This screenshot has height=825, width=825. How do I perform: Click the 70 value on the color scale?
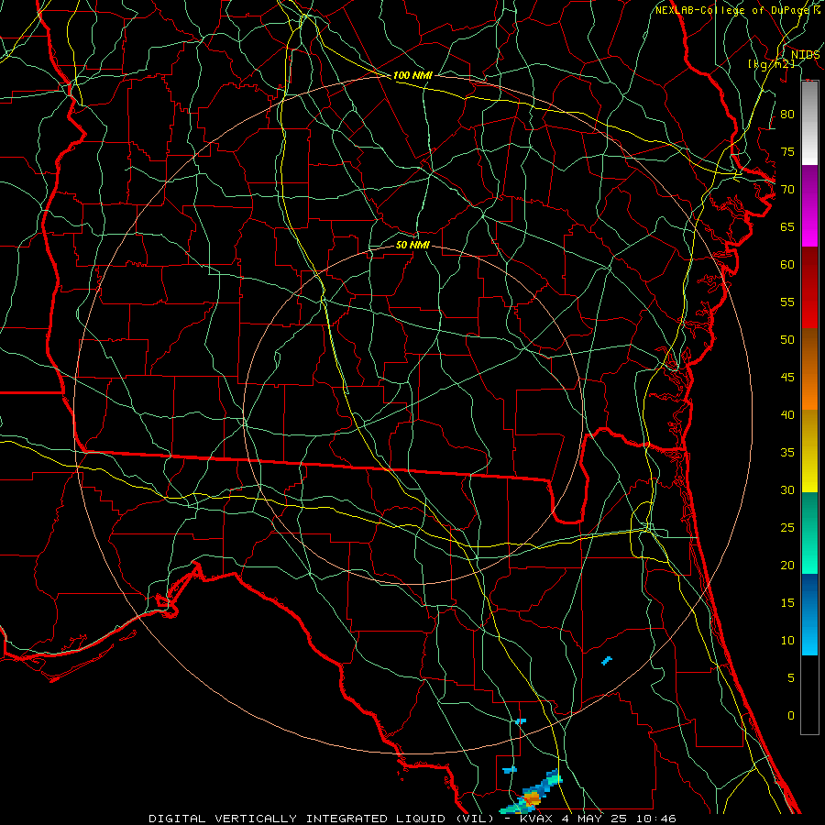[787, 190]
